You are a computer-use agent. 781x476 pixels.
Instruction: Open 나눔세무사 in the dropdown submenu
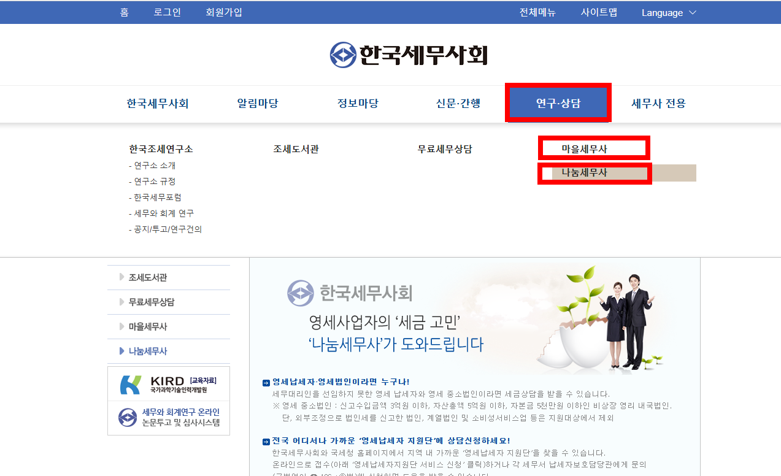(584, 173)
